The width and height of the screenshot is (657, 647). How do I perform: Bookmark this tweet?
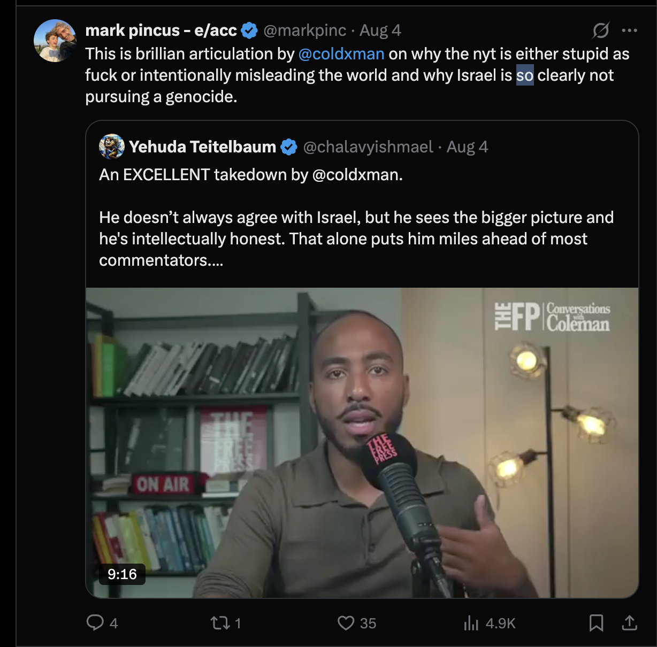point(596,622)
